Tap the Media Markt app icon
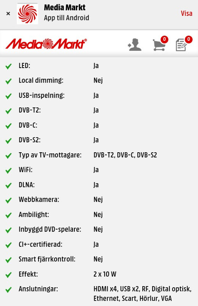Screen dimensions: 198x306 [27, 14]
